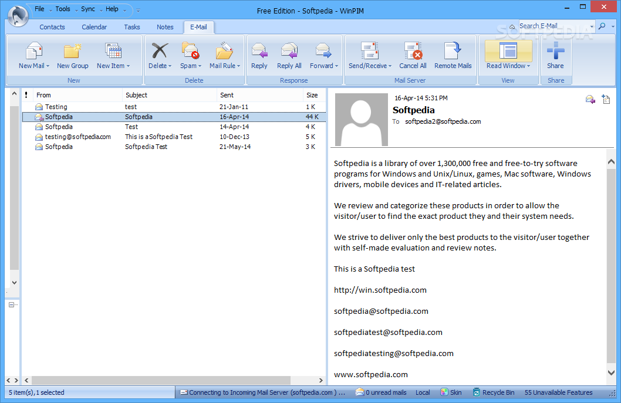Select the Softpedia email dated 14-Apr-14

pos(174,127)
